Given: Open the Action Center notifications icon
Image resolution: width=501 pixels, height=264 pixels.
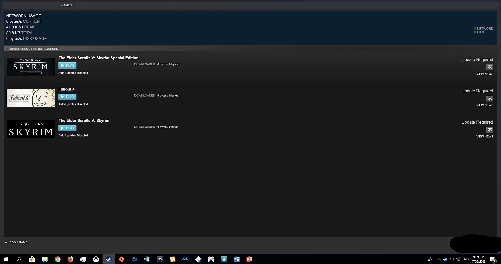Looking at the screenshot, I should tap(493, 259).
